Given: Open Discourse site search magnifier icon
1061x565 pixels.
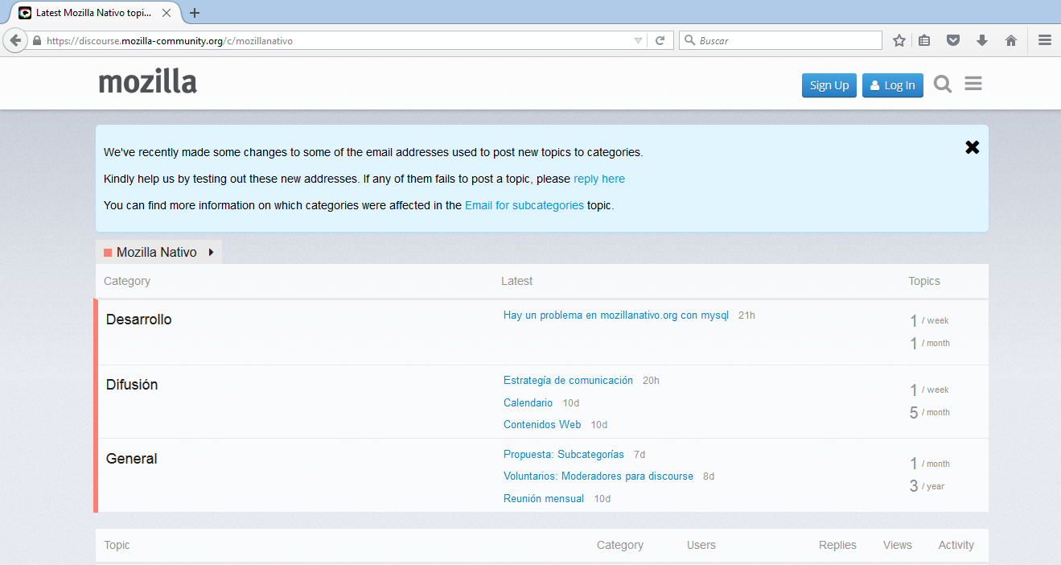Looking at the screenshot, I should 943,84.
